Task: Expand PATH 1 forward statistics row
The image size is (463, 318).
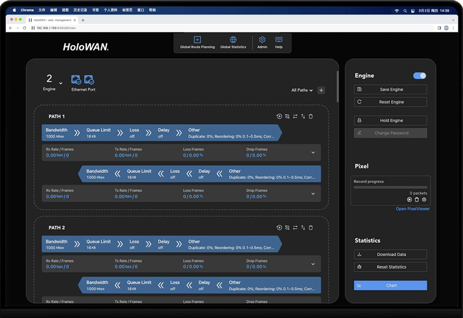Action: coord(313,152)
